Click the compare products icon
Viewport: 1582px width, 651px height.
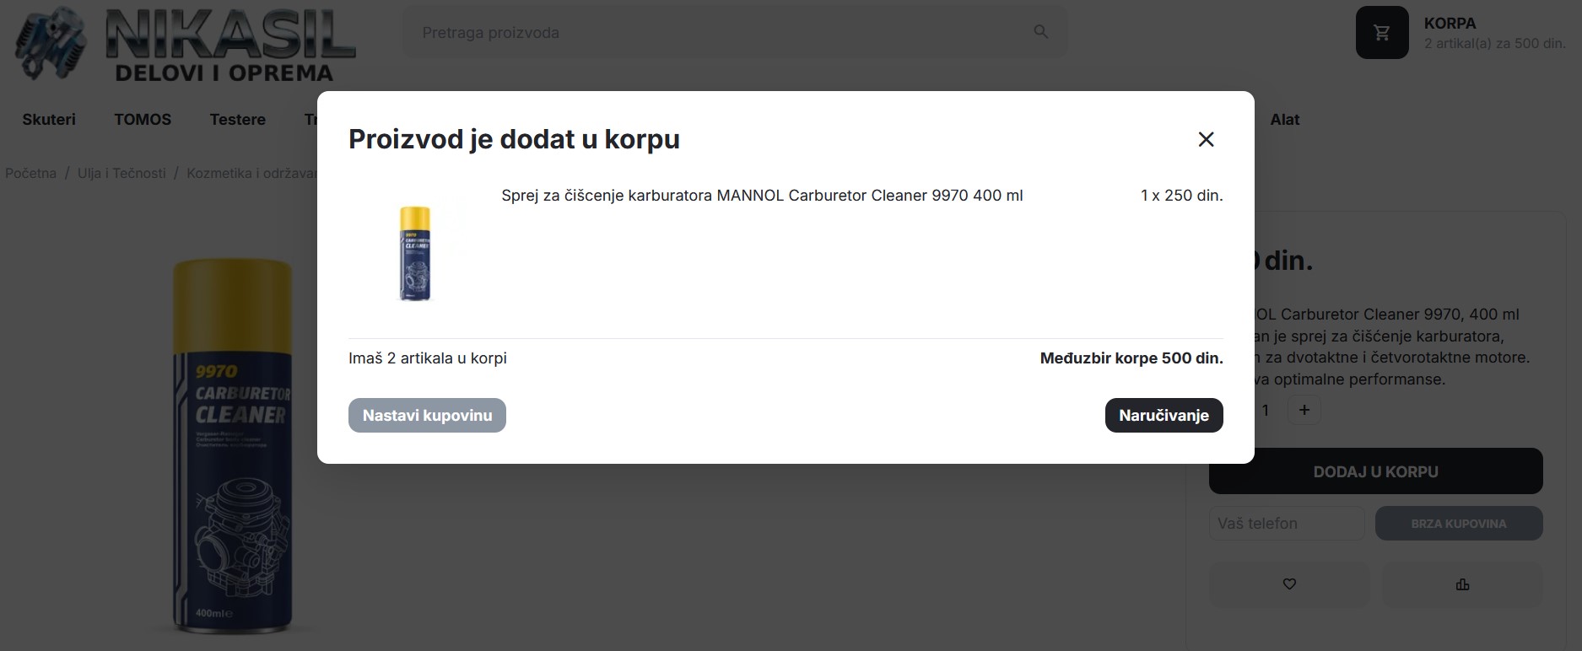(1462, 584)
